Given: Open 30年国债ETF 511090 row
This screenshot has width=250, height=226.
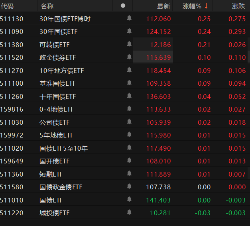Looking at the screenshot, I should click(x=125, y=31).
